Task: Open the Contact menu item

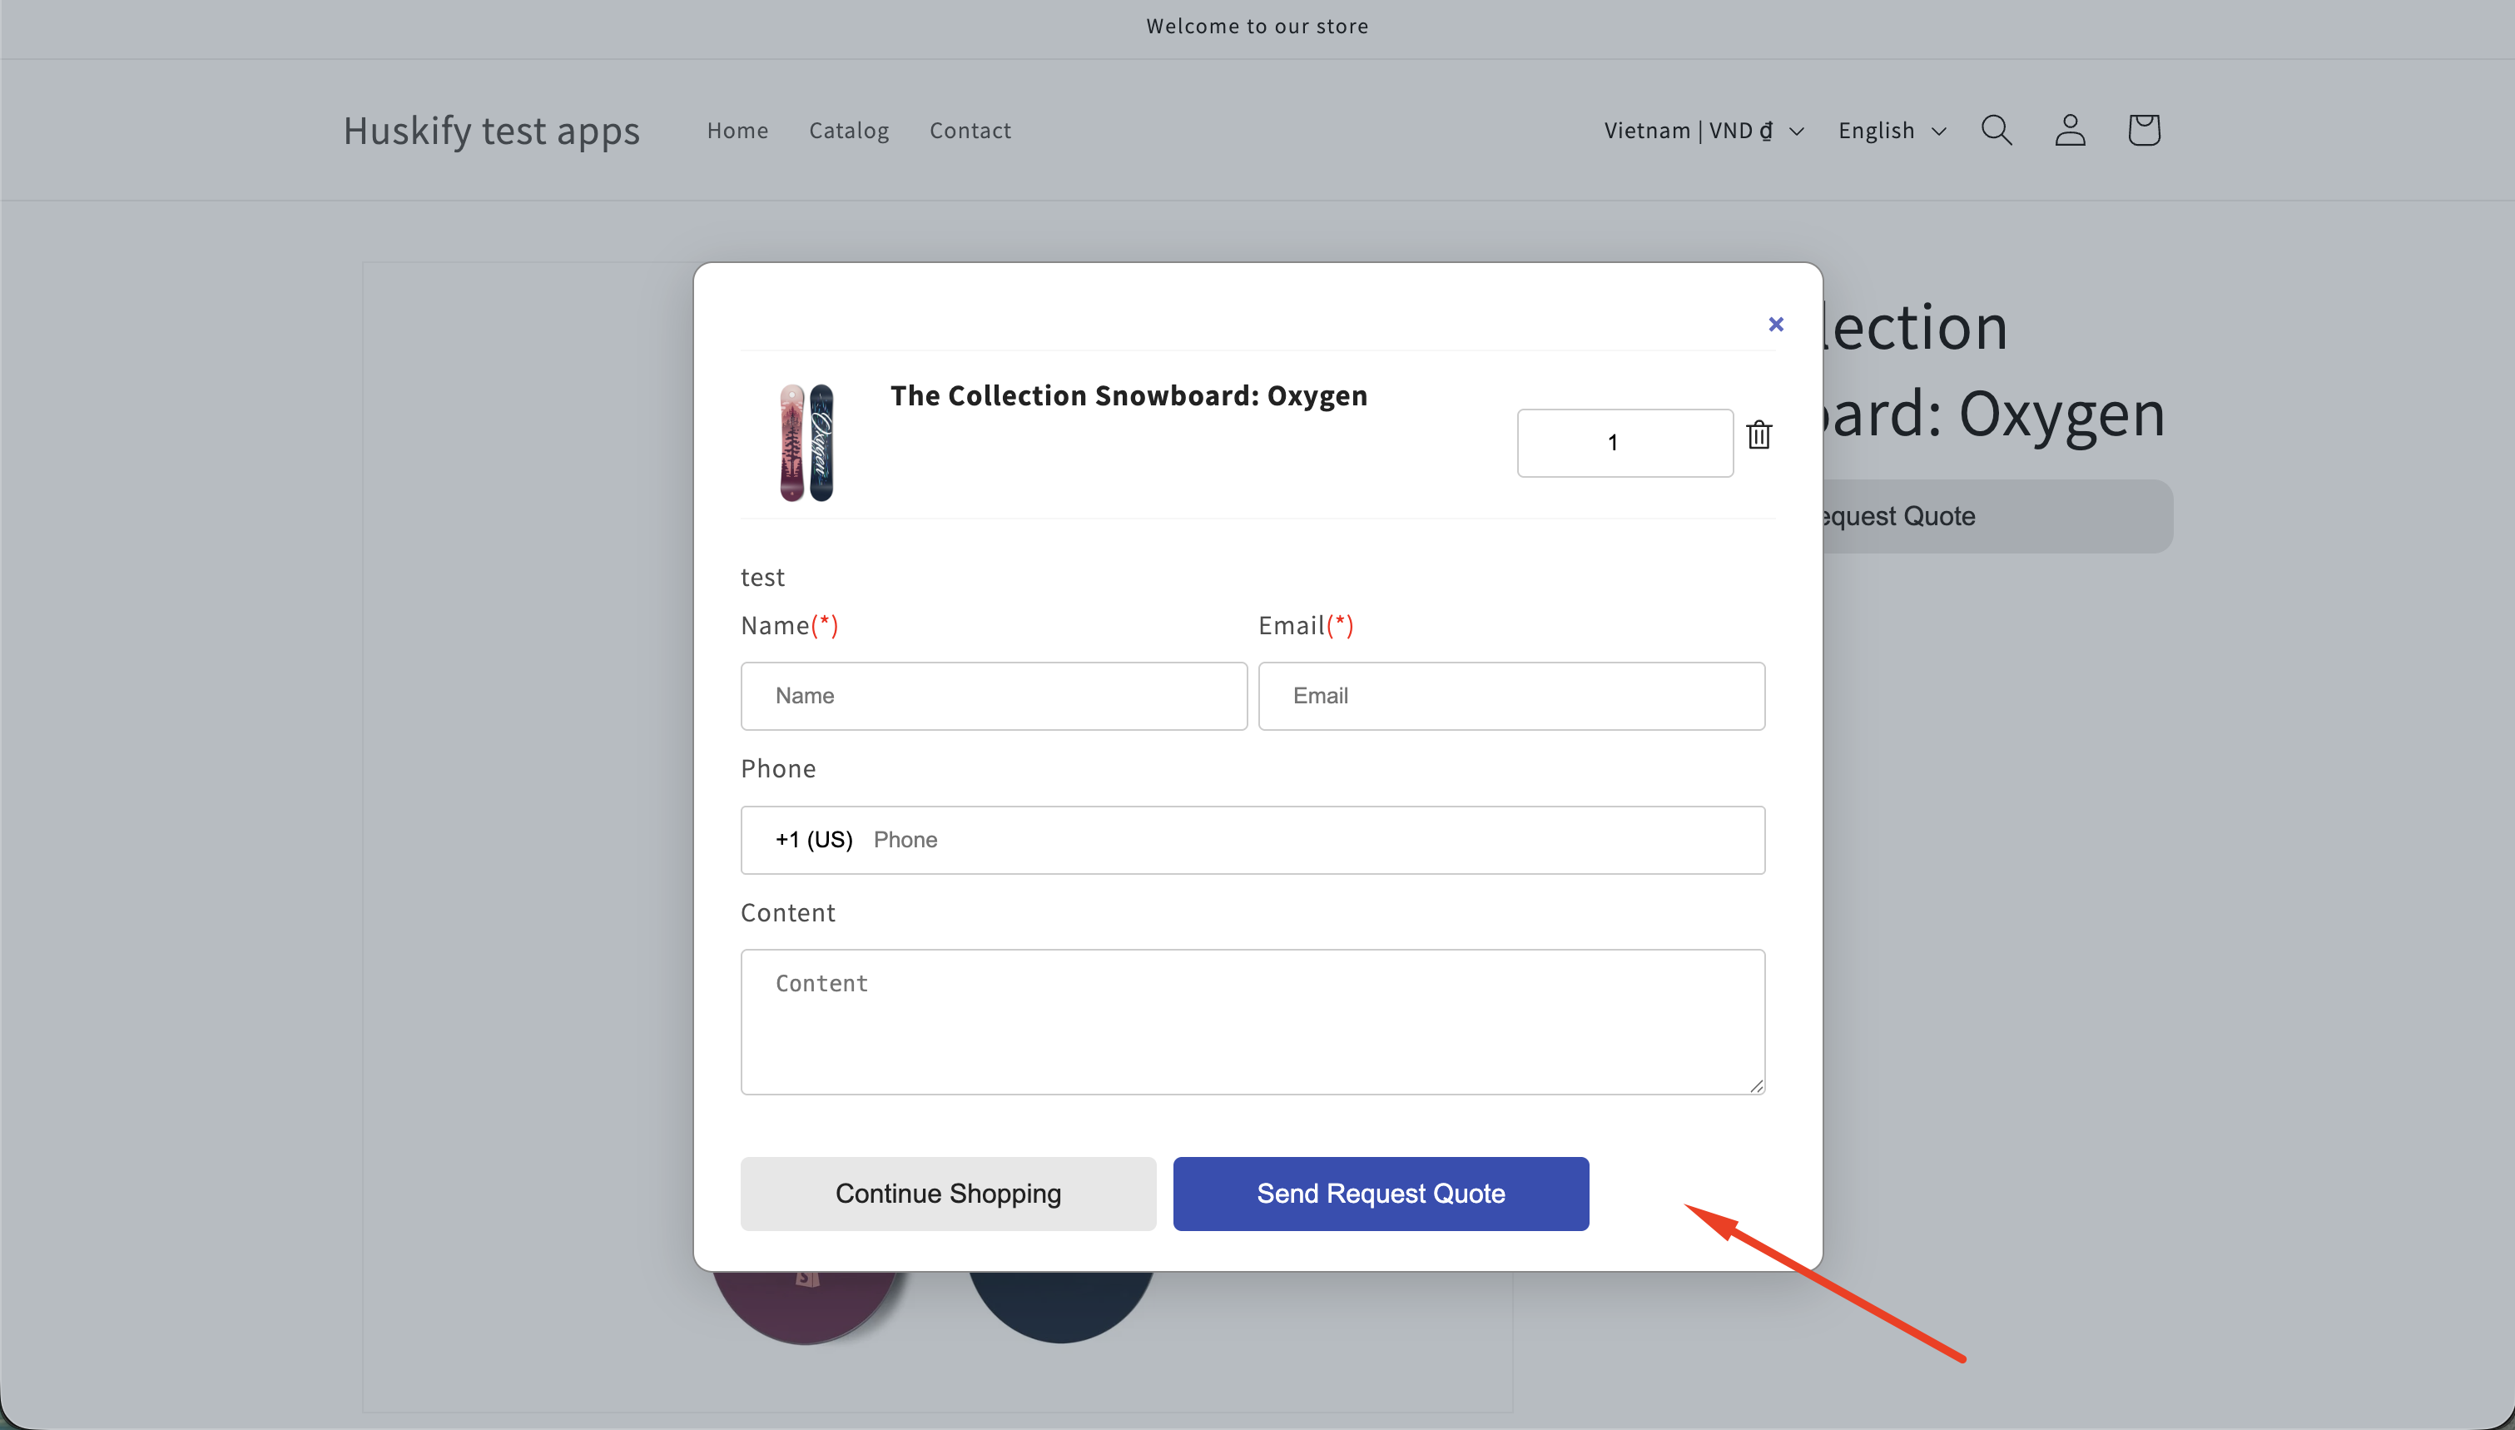Action: click(970, 131)
